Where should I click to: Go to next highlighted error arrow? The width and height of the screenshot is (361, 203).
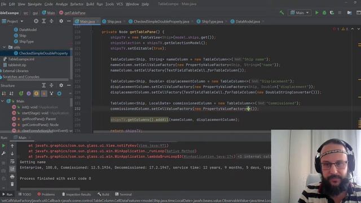[x=359, y=29]
